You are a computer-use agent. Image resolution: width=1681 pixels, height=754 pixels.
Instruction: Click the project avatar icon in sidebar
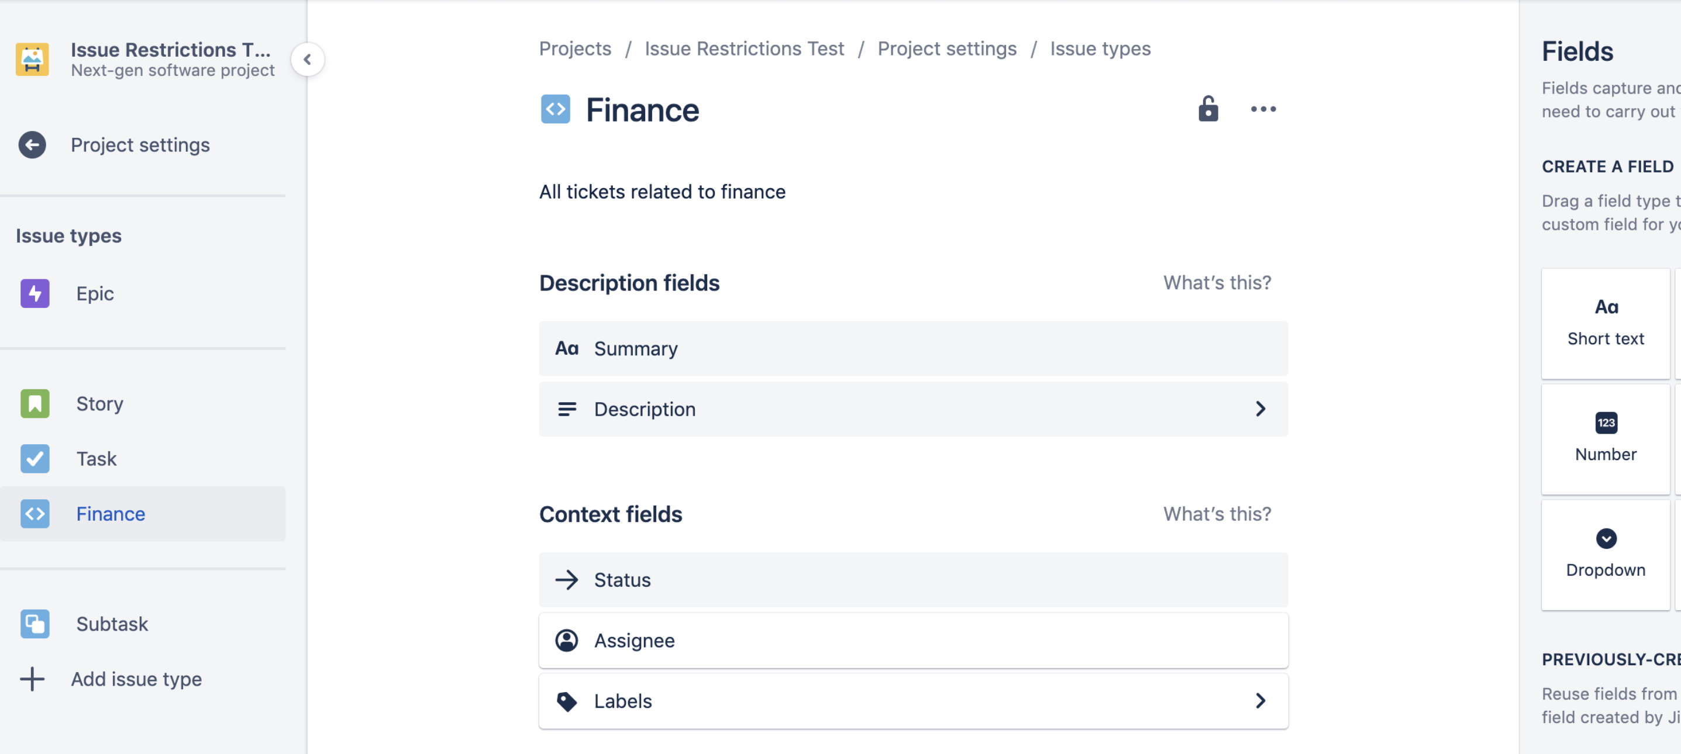32,60
